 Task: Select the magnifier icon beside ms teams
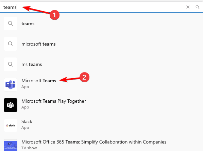point(11,64)
